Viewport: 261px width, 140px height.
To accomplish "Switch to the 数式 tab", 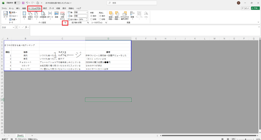I will pos(45,8).
